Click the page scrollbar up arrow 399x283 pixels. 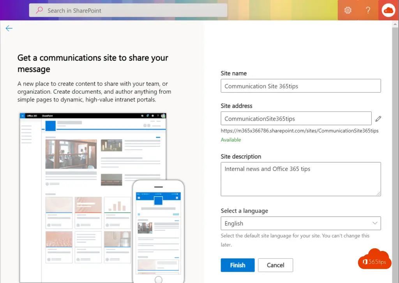[395, 25]
